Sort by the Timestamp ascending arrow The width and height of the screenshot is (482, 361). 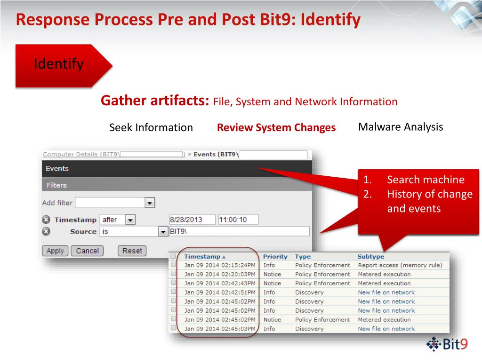click(x=224, y=257)
